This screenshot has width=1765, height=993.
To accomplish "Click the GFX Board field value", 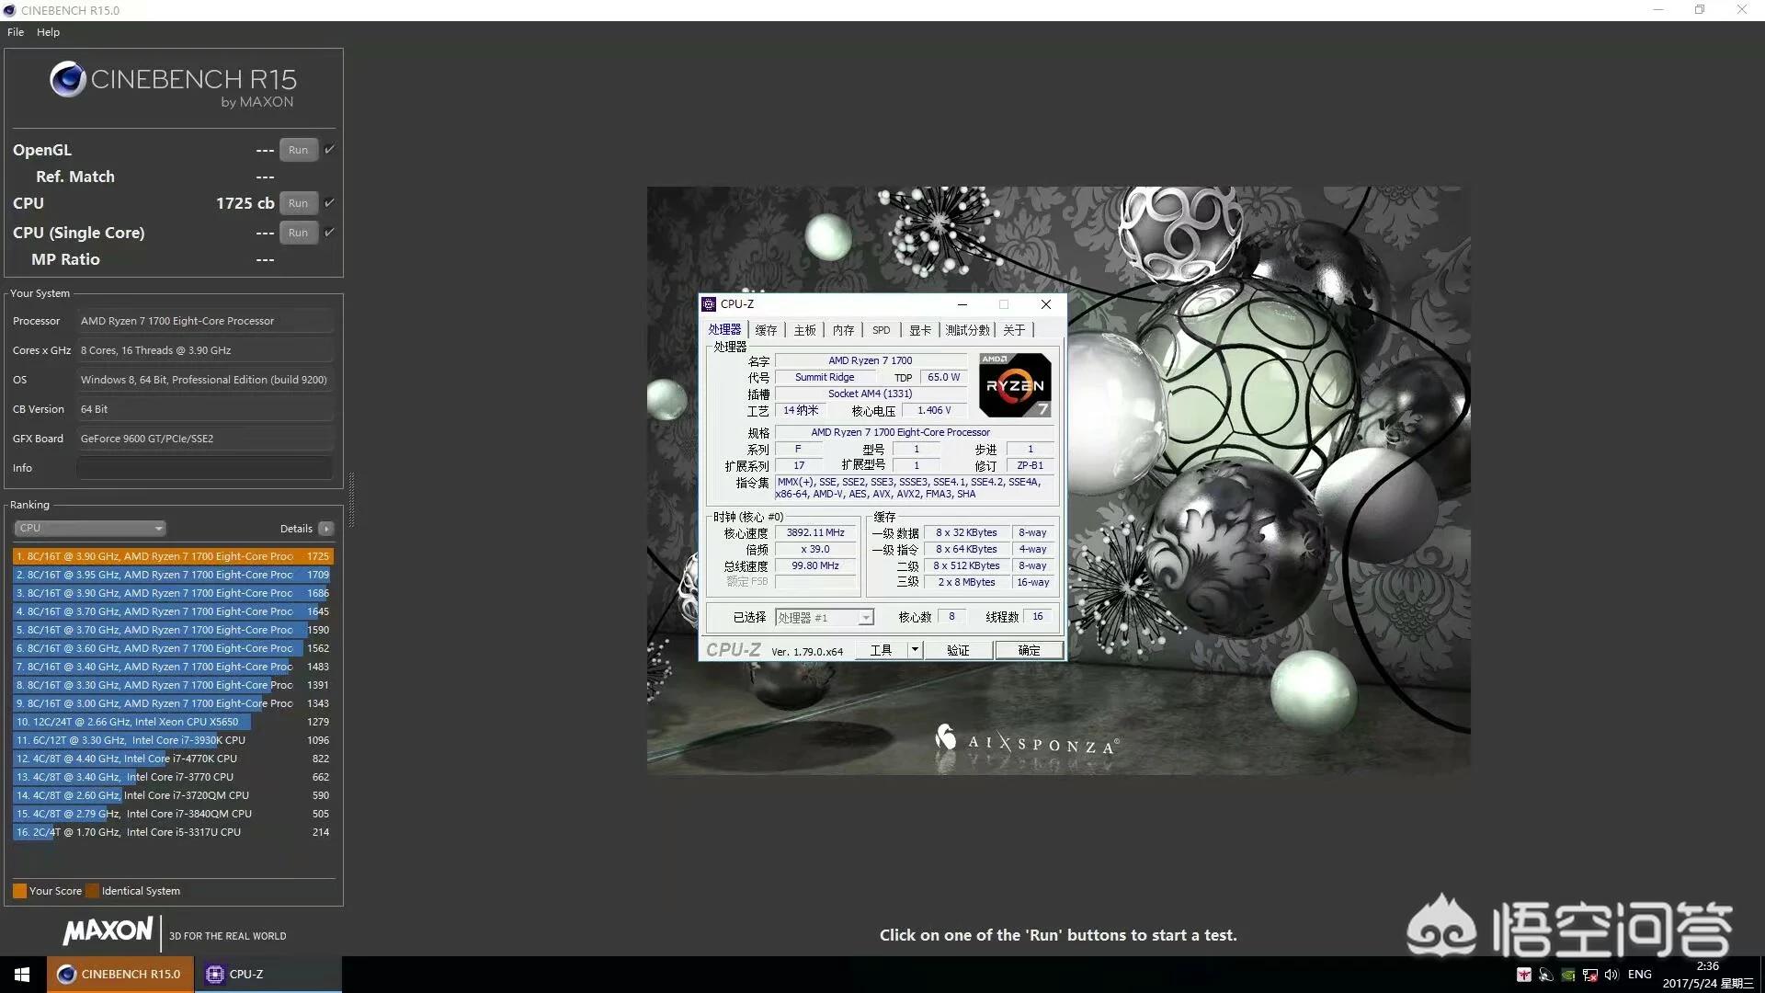I will [204, 439].
